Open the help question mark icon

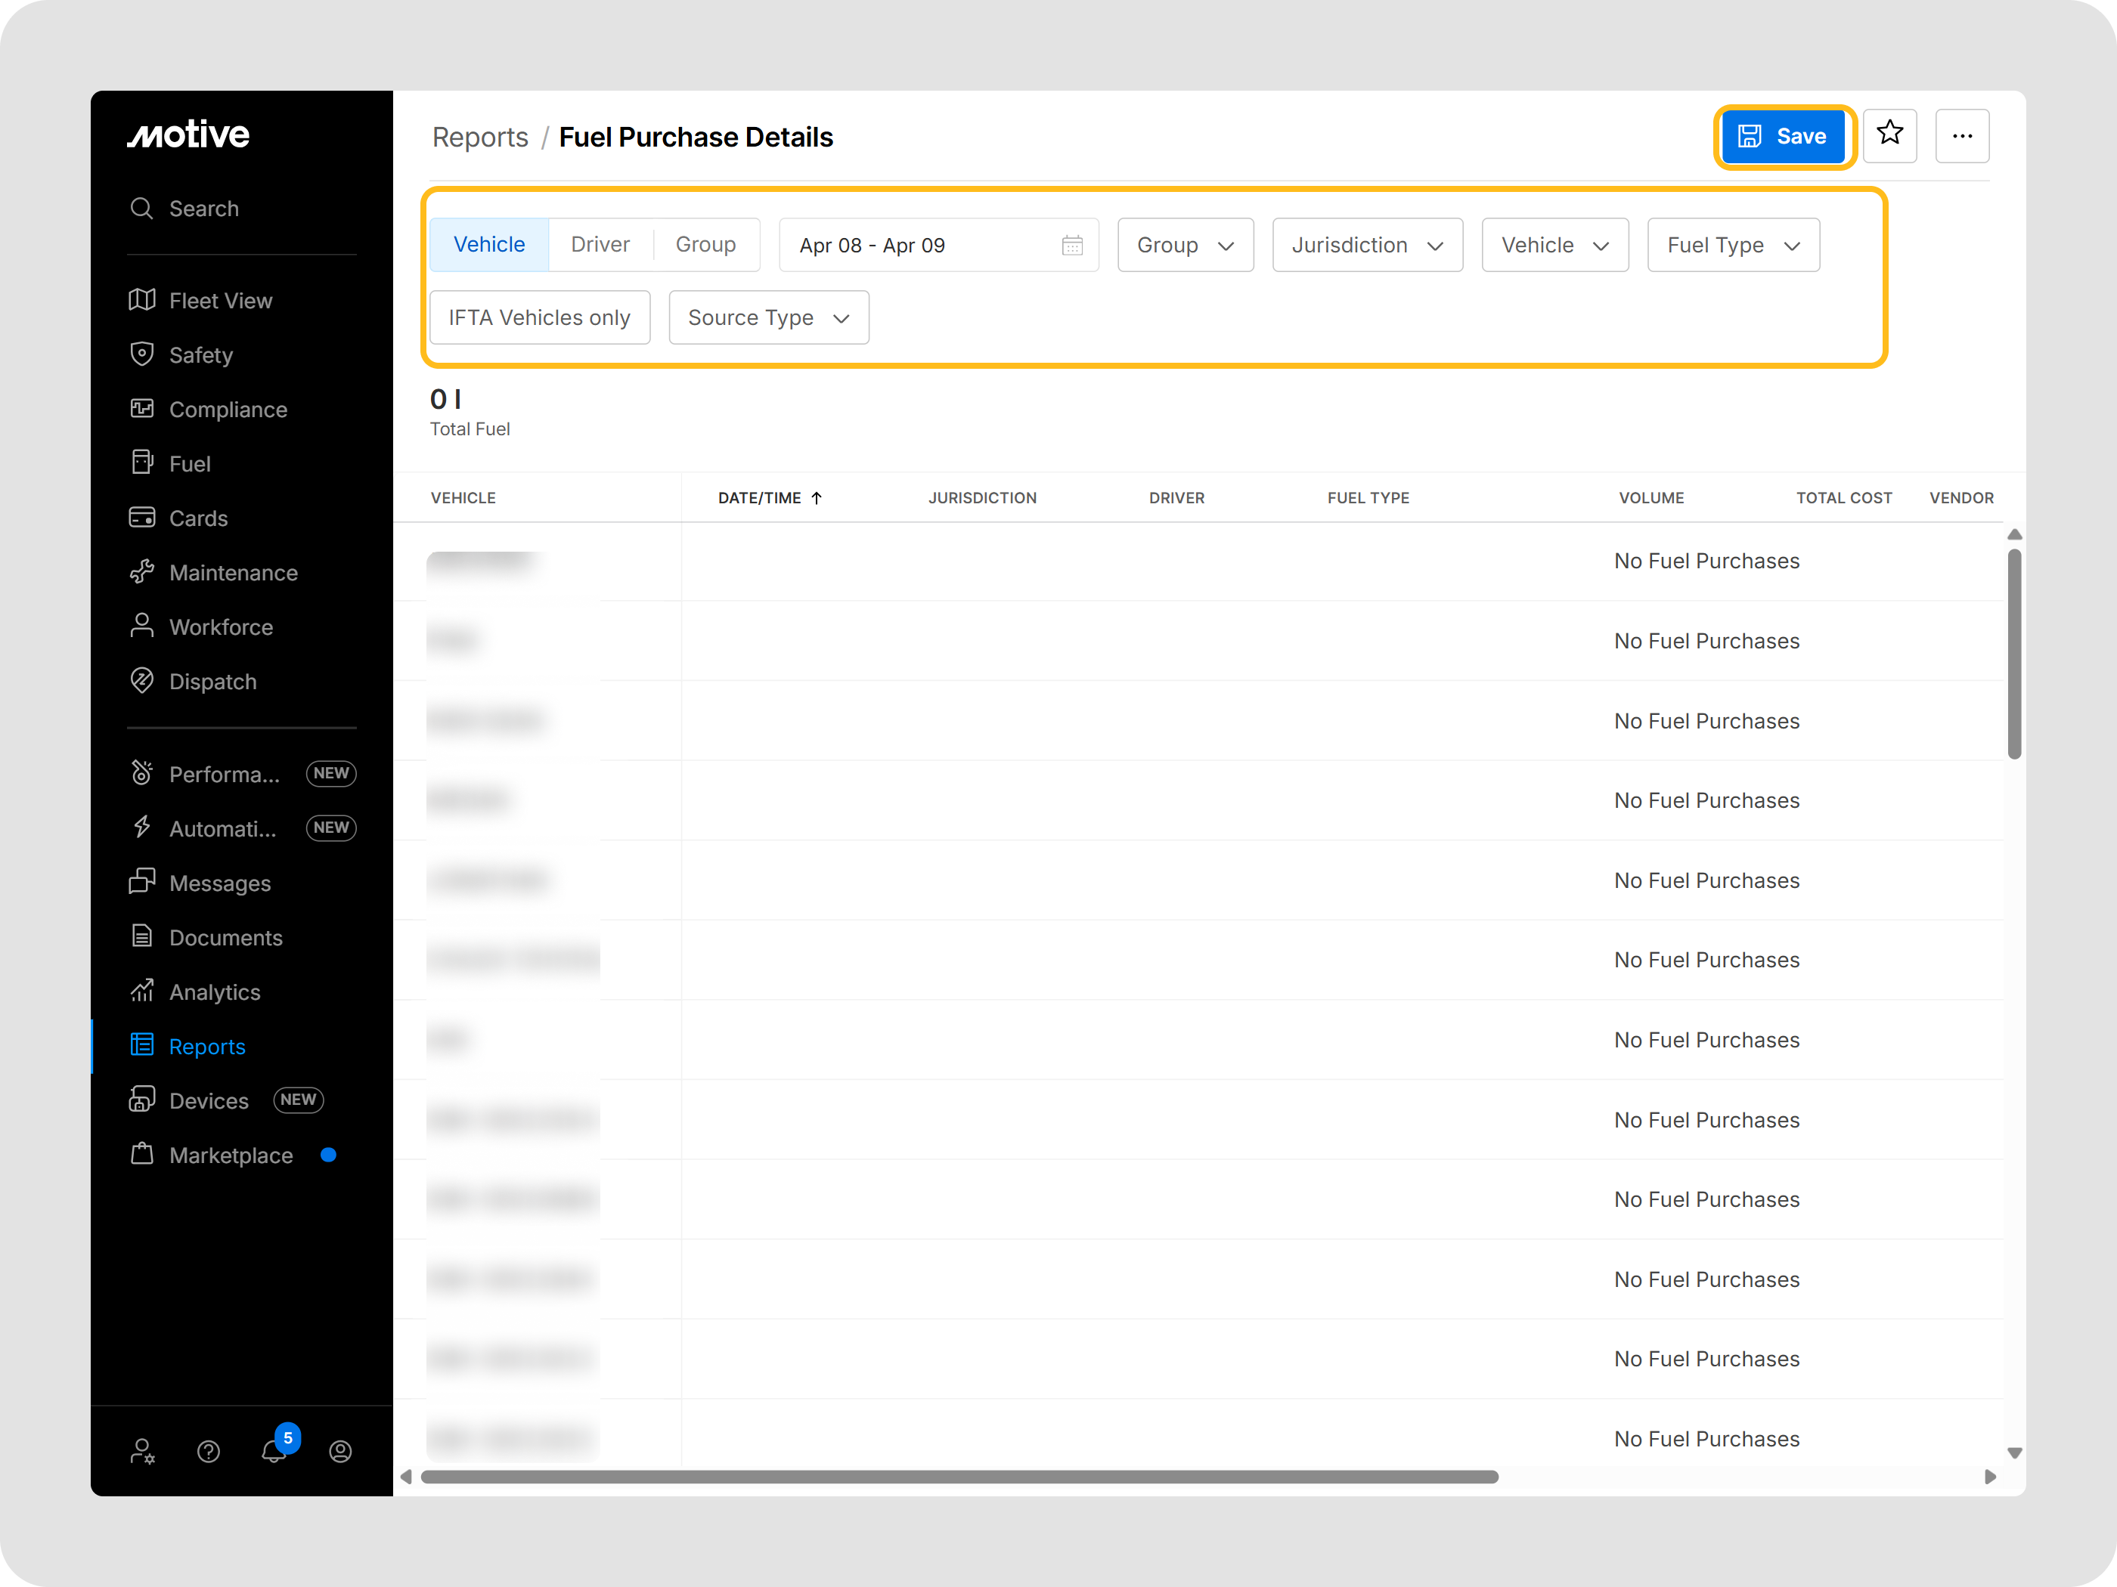coord(209,1451)
